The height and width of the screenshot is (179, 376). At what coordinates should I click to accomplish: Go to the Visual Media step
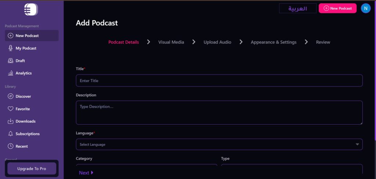click(x=171, y=42)
